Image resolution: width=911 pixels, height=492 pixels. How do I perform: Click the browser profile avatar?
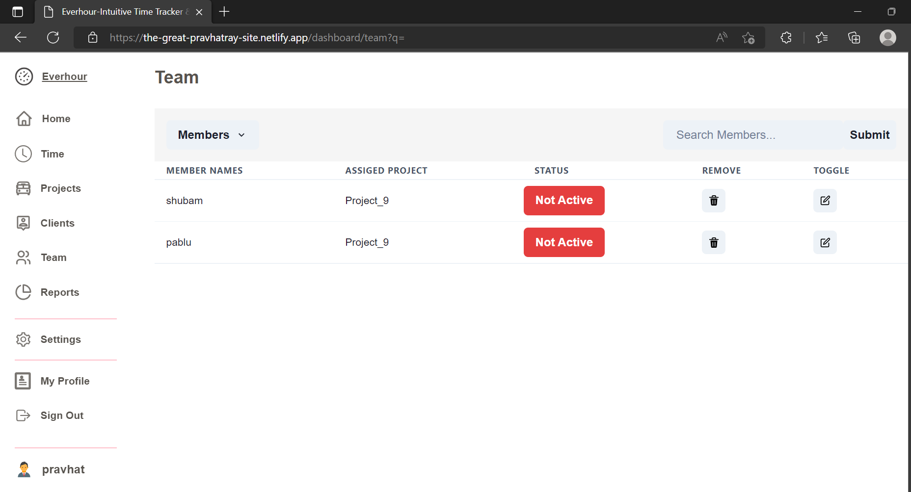click(887, 38)
